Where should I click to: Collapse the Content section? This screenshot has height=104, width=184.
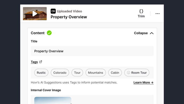coord(144,33)
